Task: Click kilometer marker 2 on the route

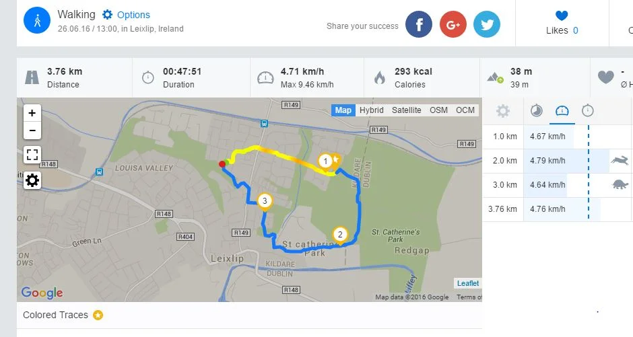Action: (340, 234)
